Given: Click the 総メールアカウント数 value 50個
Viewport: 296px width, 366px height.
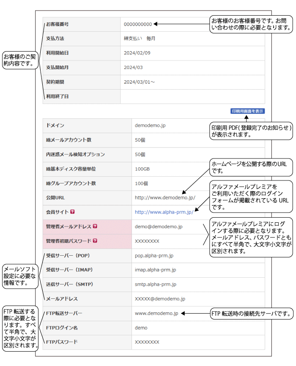Looking at the screenshot, I should point(140,140).
